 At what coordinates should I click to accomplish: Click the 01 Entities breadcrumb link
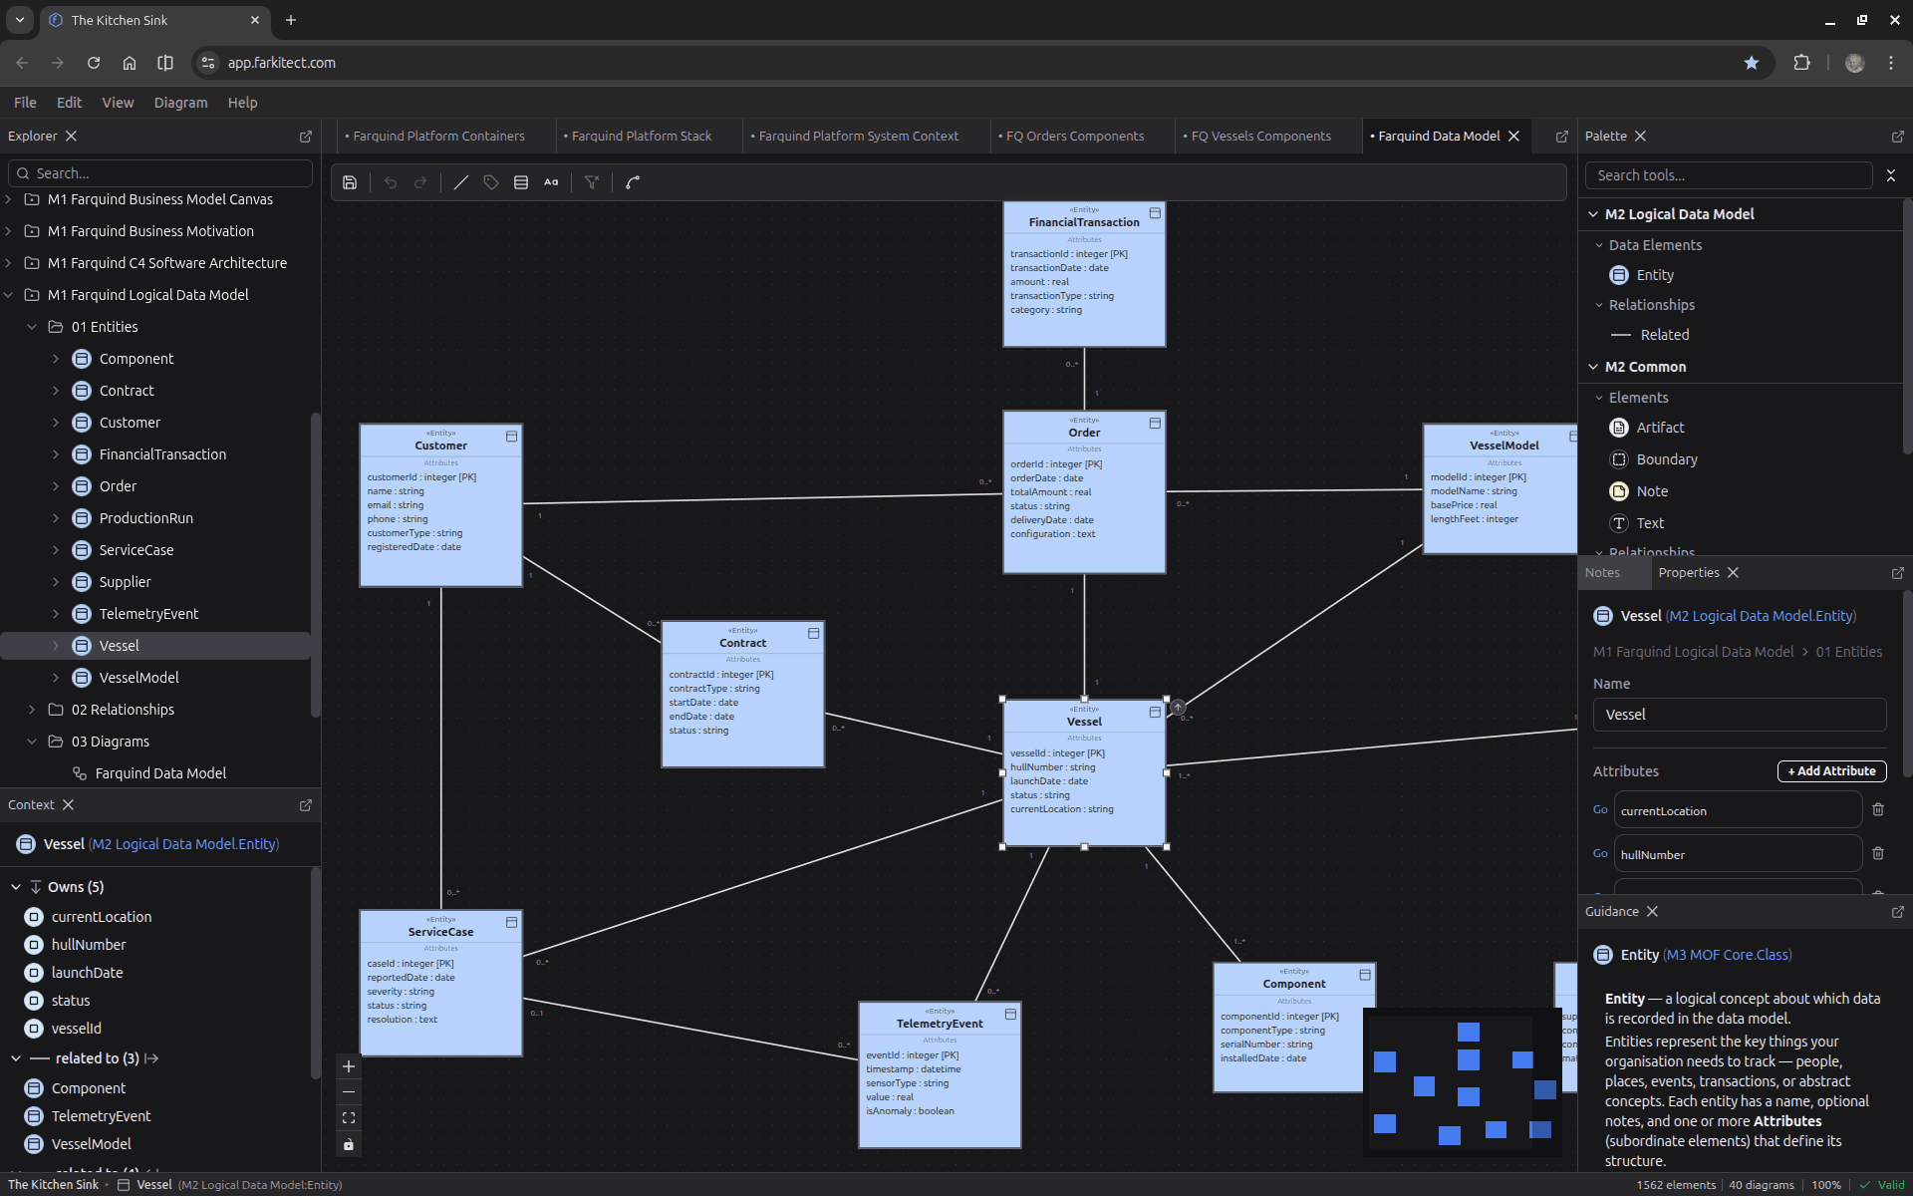(1848, 652)
